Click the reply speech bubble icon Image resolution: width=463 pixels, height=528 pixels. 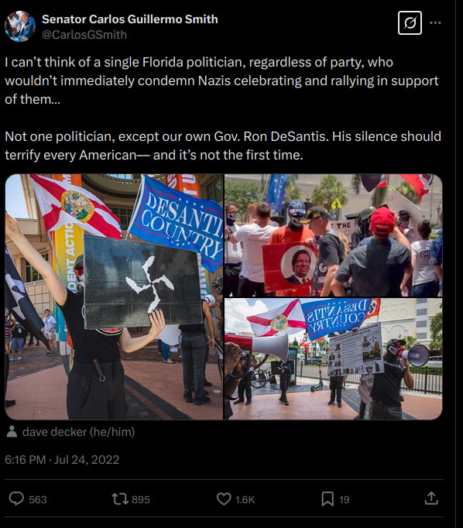pos(16,499)
